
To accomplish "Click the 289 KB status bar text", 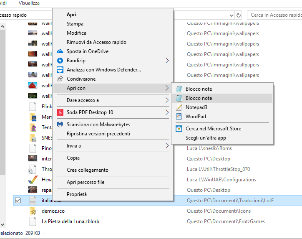I will point(33,233).
